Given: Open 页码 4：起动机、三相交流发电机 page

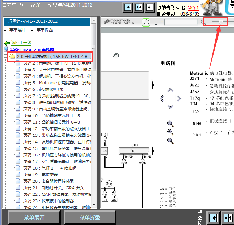Looking at the screenshot, I should pyautogui.click(x=57, y=76).
